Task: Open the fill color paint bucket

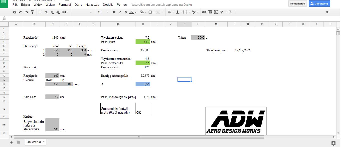Action: coord(142,12)
